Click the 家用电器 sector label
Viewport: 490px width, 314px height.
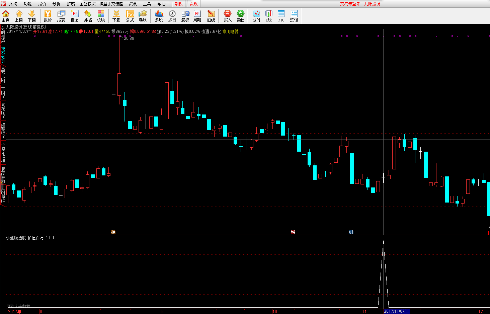coord(230,31)
